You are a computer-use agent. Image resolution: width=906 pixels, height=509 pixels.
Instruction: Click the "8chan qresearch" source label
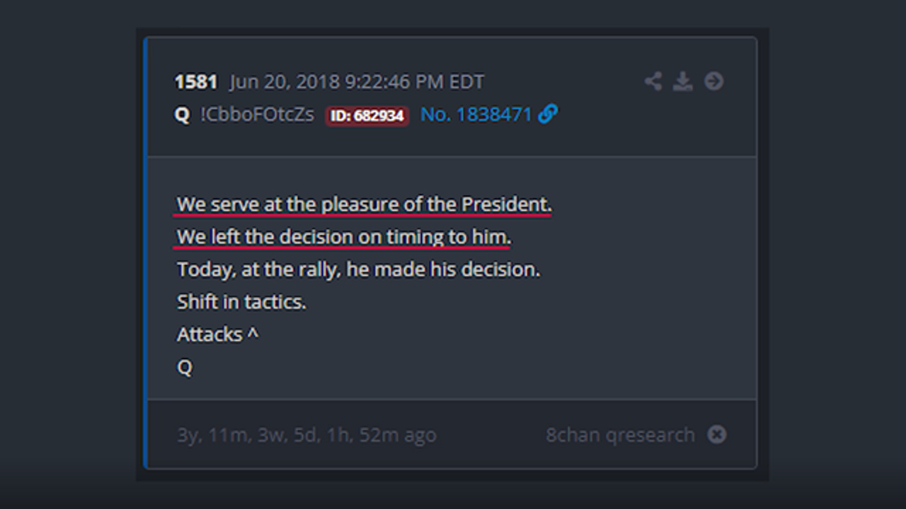click(x=620, y=435)
